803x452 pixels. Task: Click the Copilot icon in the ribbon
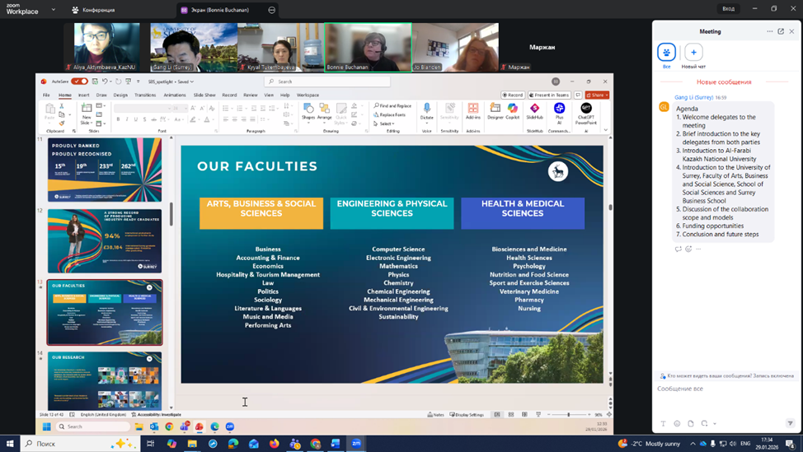513,110
